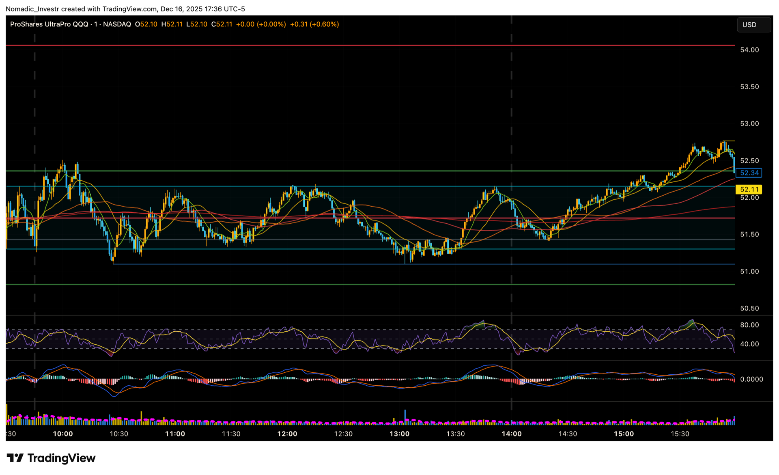Screen dimensions: 779x475
Task: Click the 54.00 price axis label
Action: 749,50
